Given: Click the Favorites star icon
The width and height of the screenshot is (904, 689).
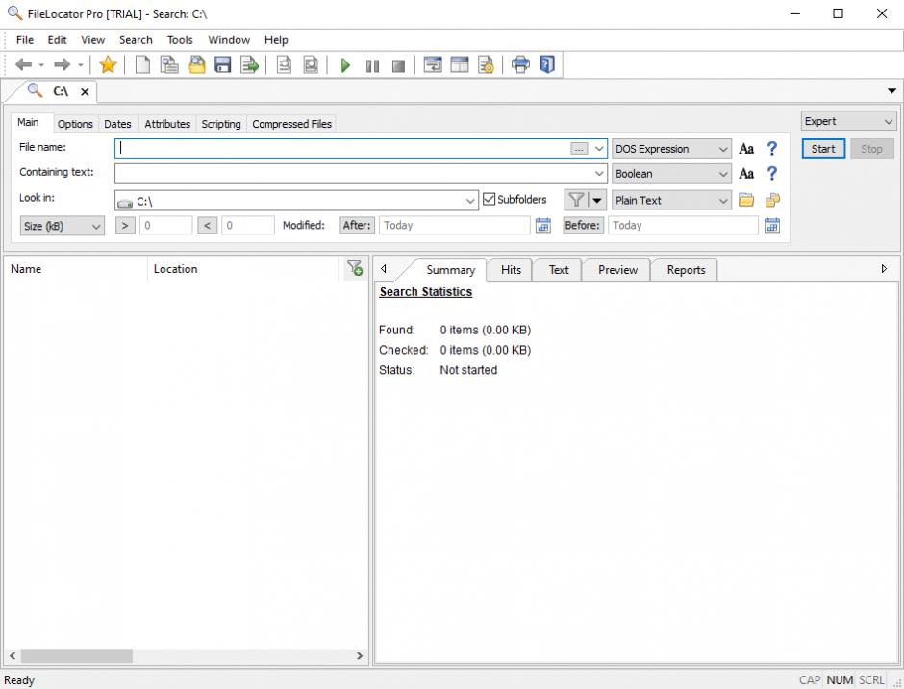Looking at the screenshot, I should [108, 64].
